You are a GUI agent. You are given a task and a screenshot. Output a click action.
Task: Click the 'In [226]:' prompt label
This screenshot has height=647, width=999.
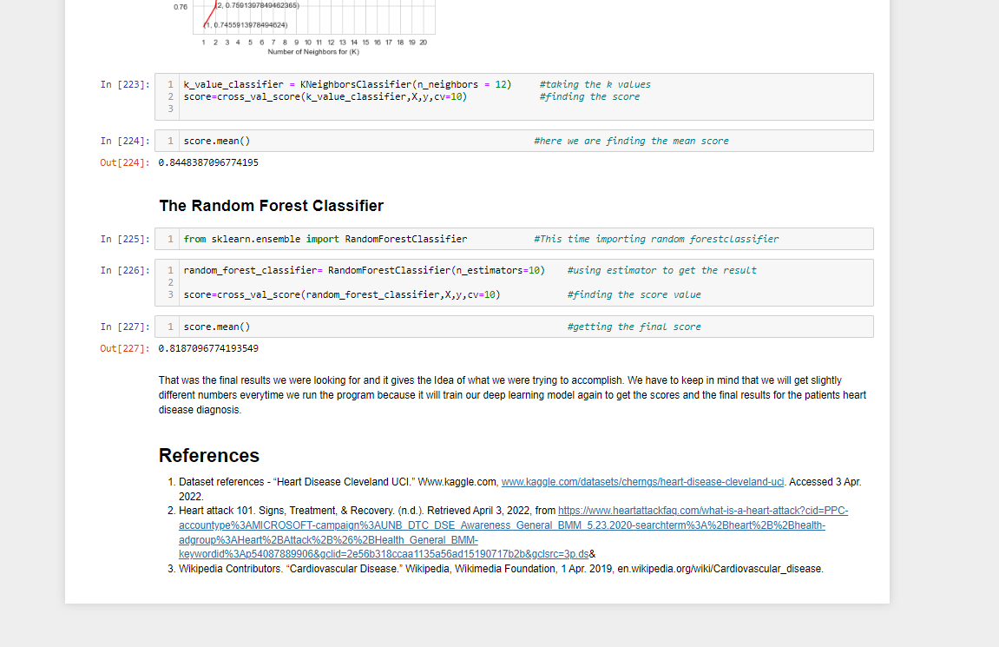[125, 270]
